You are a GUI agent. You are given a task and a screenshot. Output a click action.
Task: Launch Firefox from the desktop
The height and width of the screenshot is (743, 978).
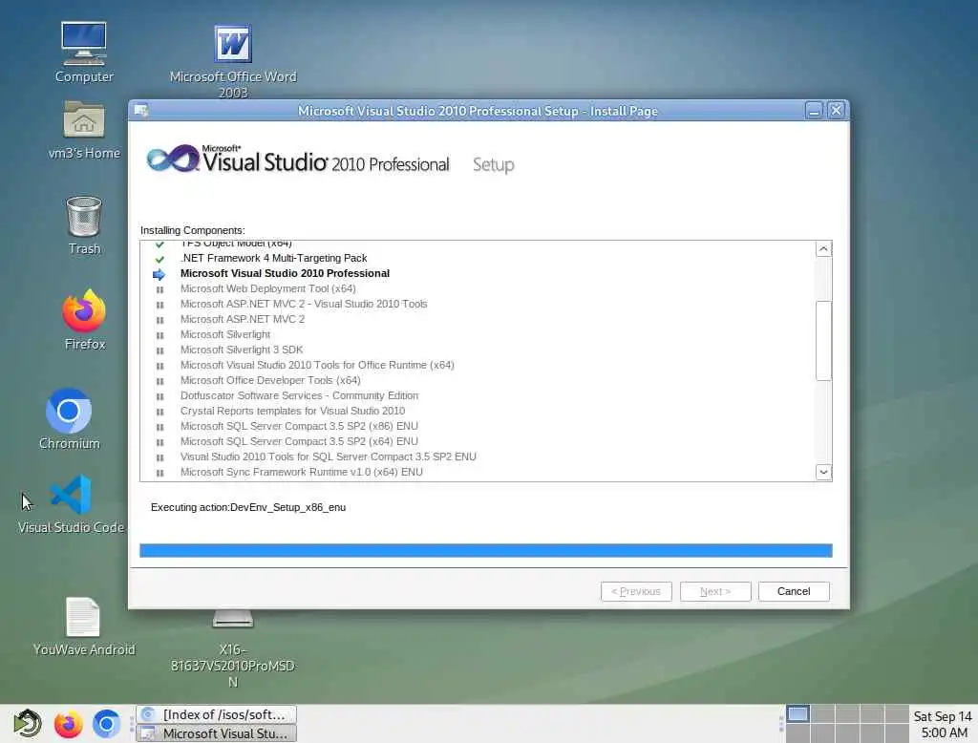point(84,310)
